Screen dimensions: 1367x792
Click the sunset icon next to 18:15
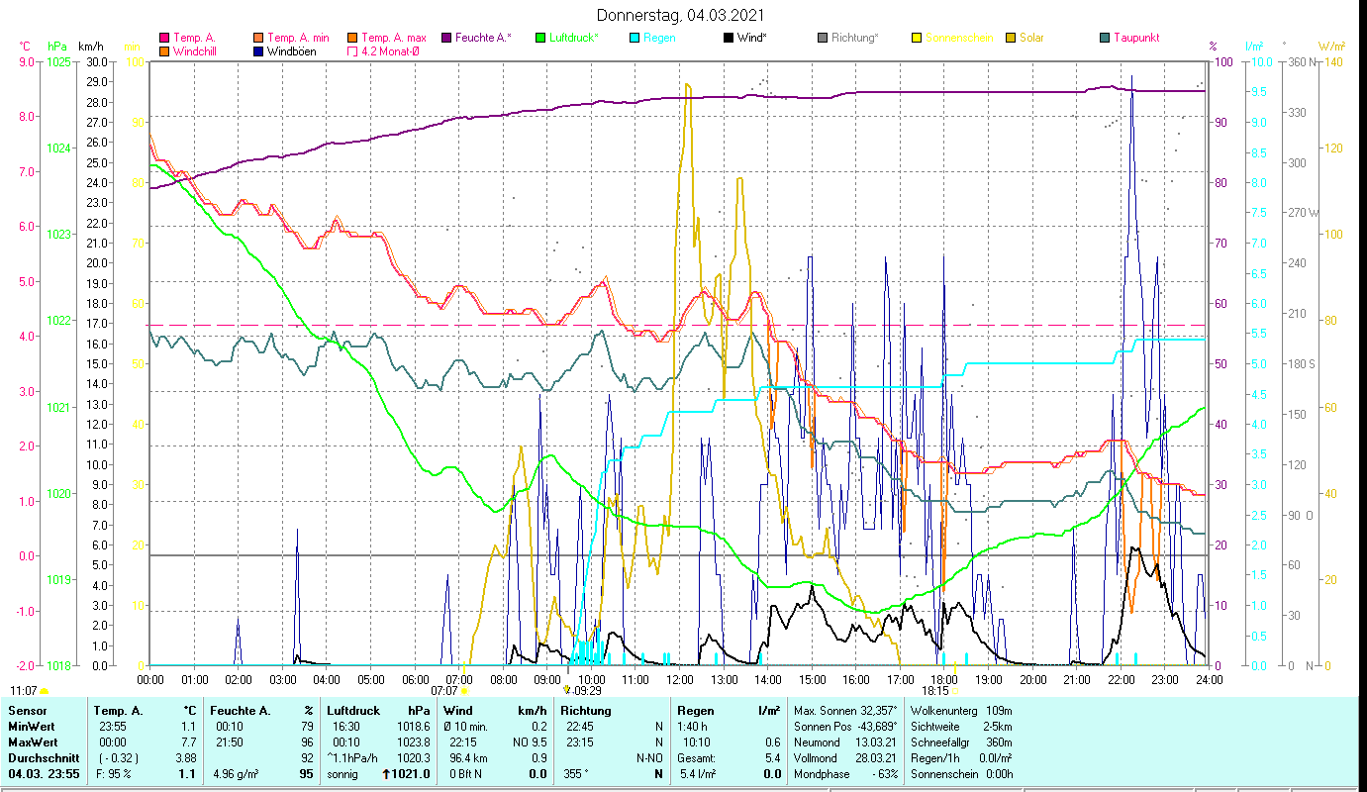click(x=955, y=691)
